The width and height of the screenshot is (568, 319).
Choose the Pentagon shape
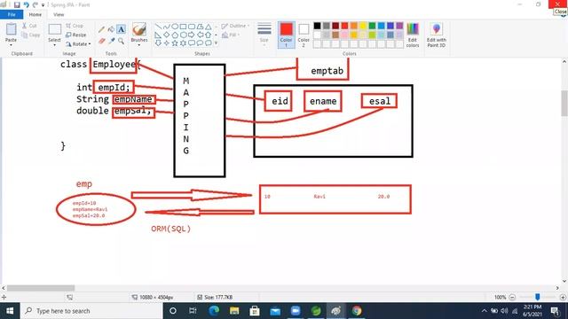pos(175,35)
